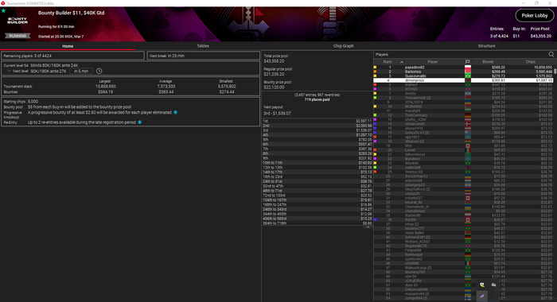Click the 'Remaining players: 3 of 4424' box
557x302 pixels.
(x=73, y=56)
